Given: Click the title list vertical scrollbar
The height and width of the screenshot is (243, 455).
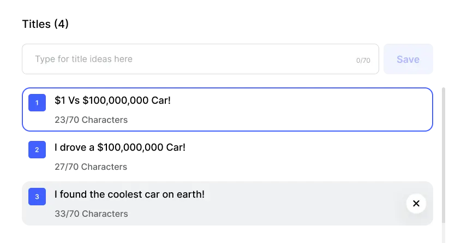Looking at the screenshot, I should point(442,153).
